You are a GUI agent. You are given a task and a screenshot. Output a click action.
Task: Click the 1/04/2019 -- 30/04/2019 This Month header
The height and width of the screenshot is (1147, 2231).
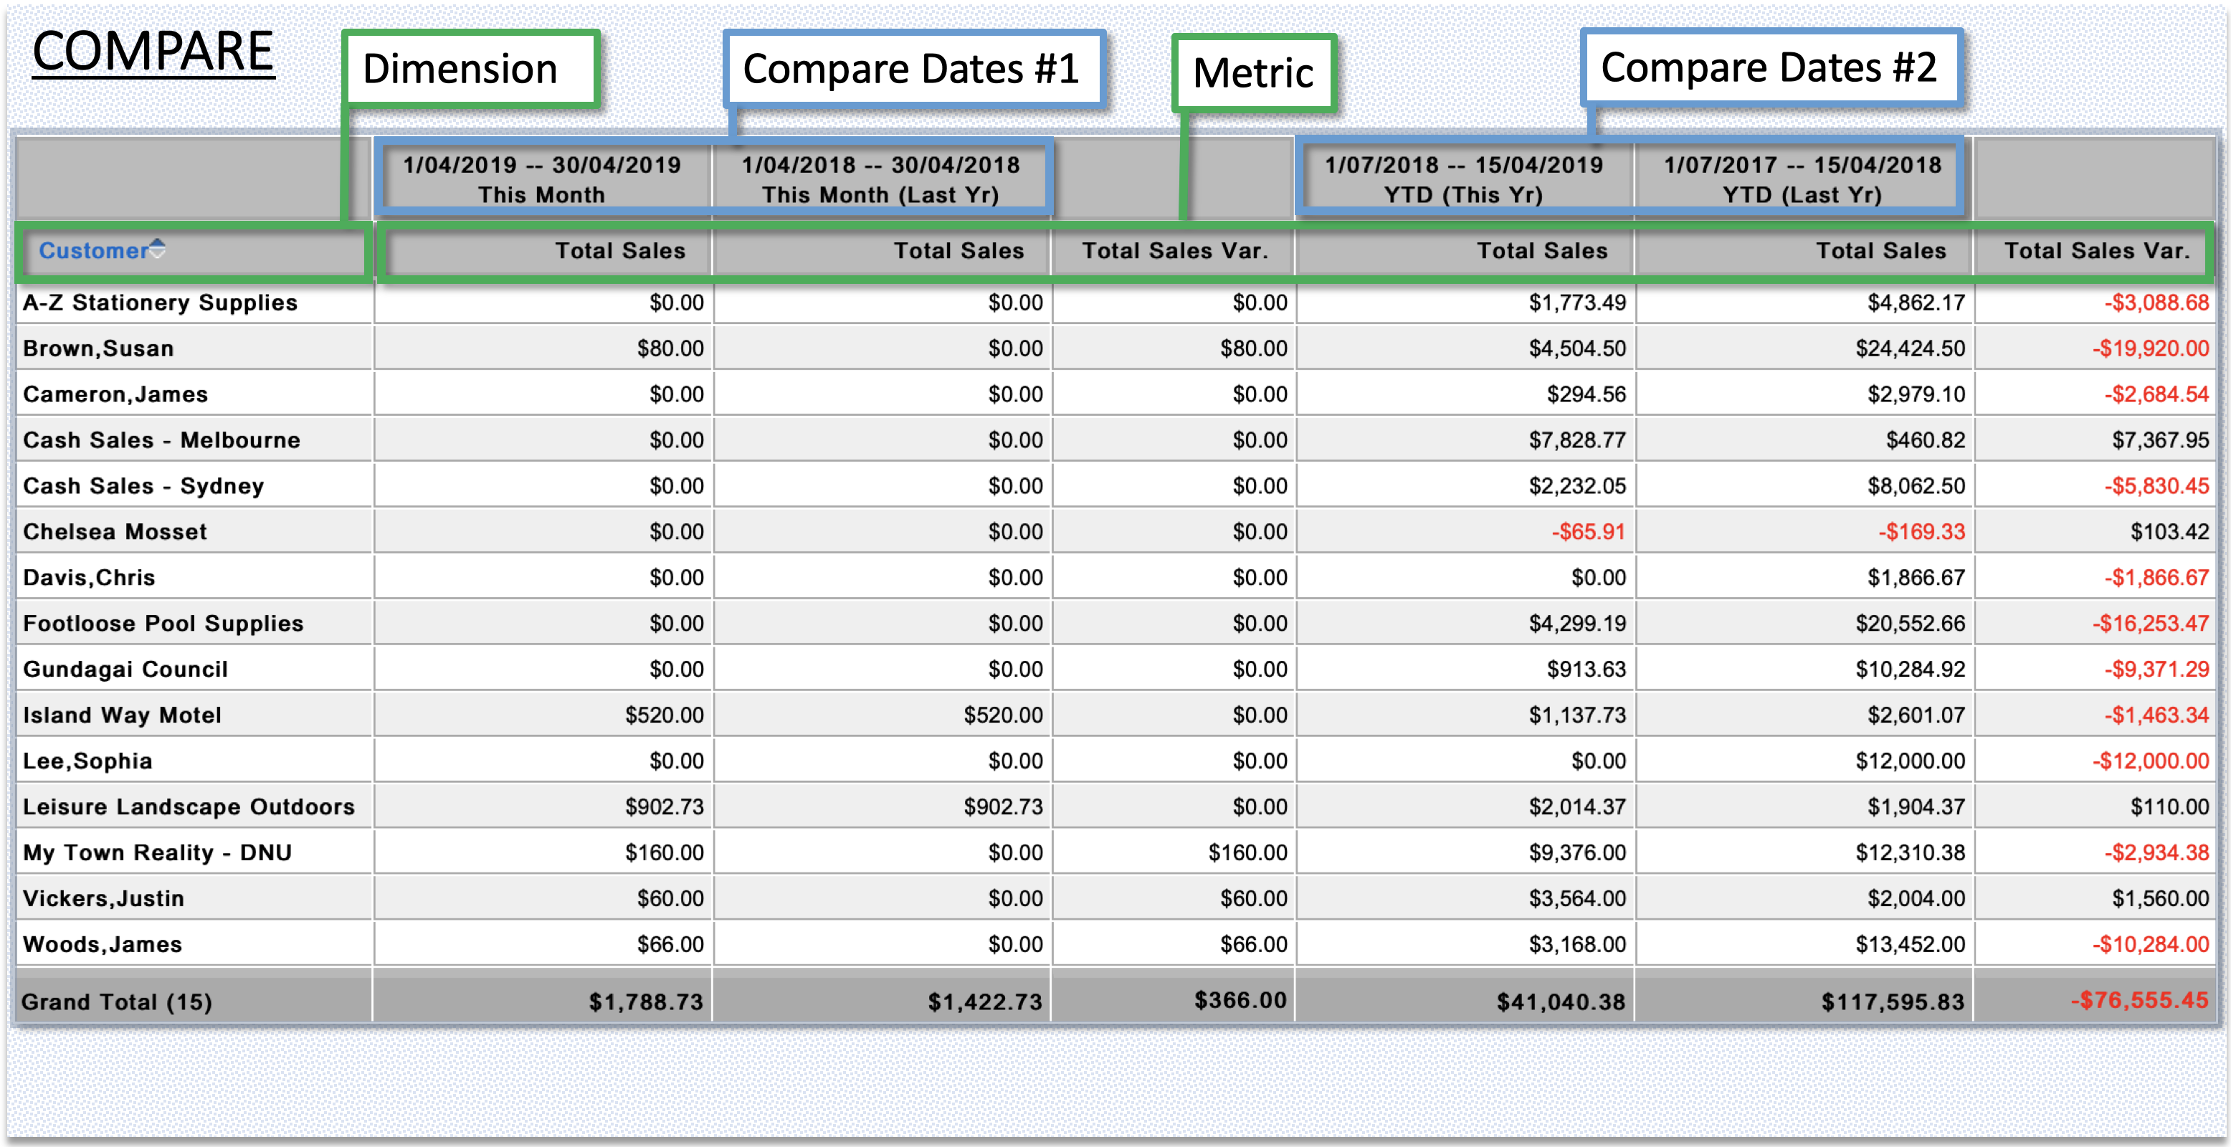(542, 179)
